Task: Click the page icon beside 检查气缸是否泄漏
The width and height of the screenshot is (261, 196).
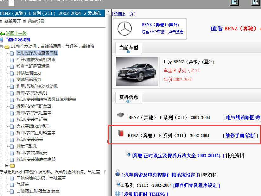Action: 12,67
